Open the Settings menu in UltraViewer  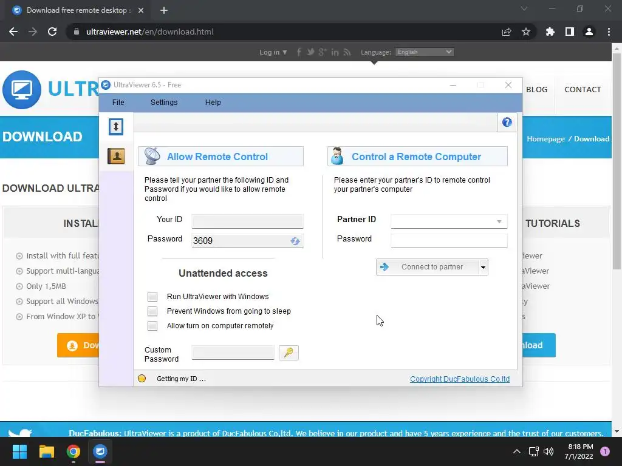(x=164, y=102)
